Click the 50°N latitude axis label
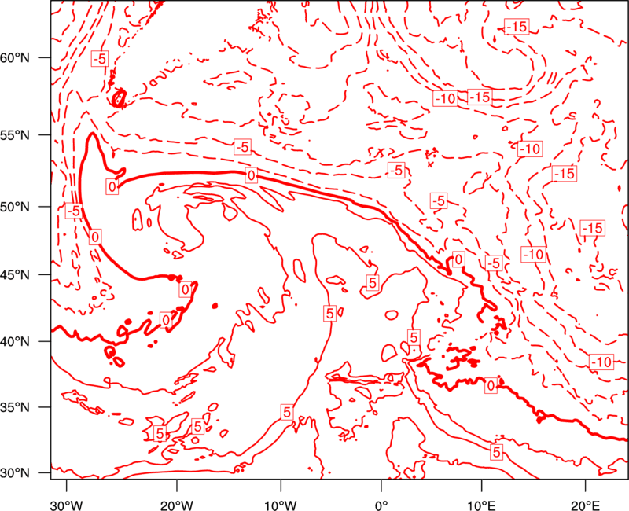629x511 pixels. (x=15, y=207)
